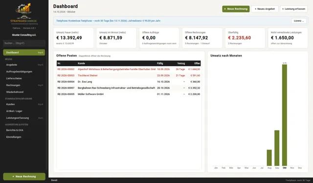Click the Testphase trial notice text
The image size is (313, 183).
[x=109, y=20]
